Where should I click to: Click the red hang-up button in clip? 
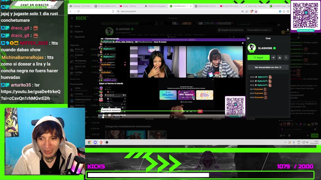(200, 111)
